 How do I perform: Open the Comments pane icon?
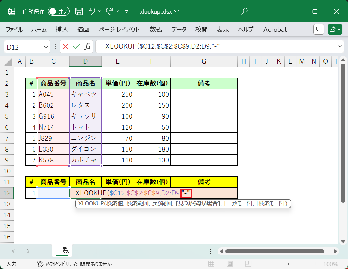[318, 29]
